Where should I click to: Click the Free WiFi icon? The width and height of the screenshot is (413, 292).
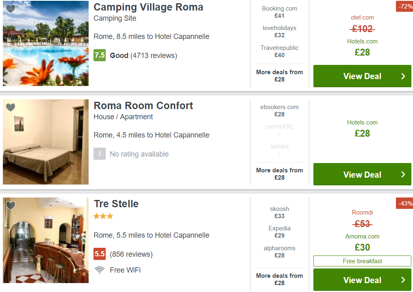point(100,270)
